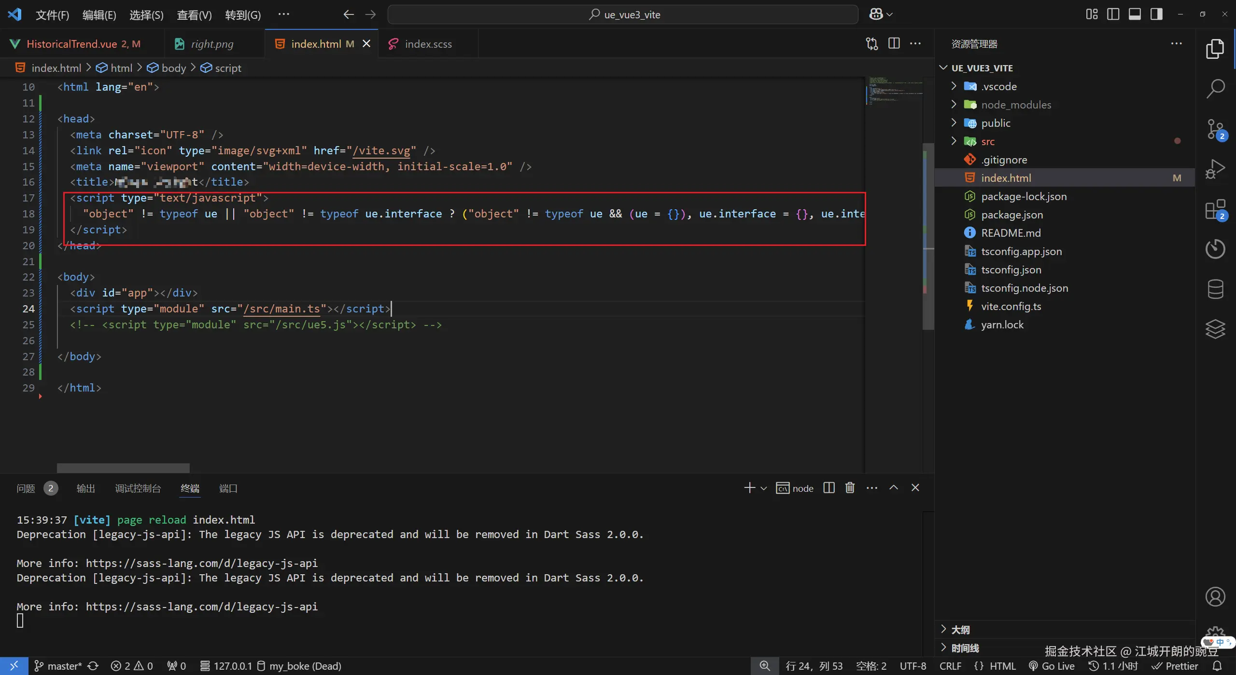Open the Search view in activity bar

(x=1215, y=88)
